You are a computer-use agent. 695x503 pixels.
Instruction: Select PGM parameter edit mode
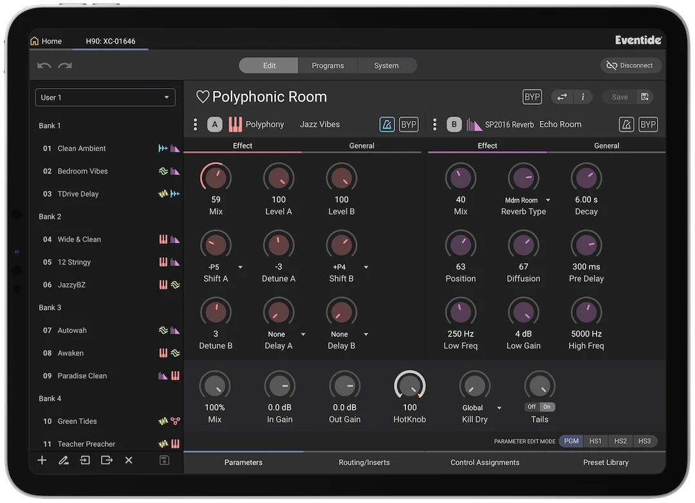coord(571,441)
